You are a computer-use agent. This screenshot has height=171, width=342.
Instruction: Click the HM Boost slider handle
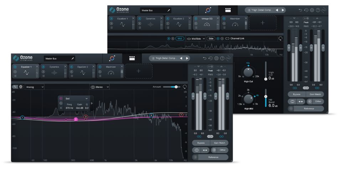click(266, 96)
